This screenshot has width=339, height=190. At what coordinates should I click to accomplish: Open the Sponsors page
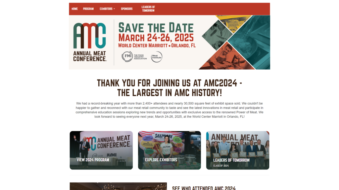tap(127, 9)
